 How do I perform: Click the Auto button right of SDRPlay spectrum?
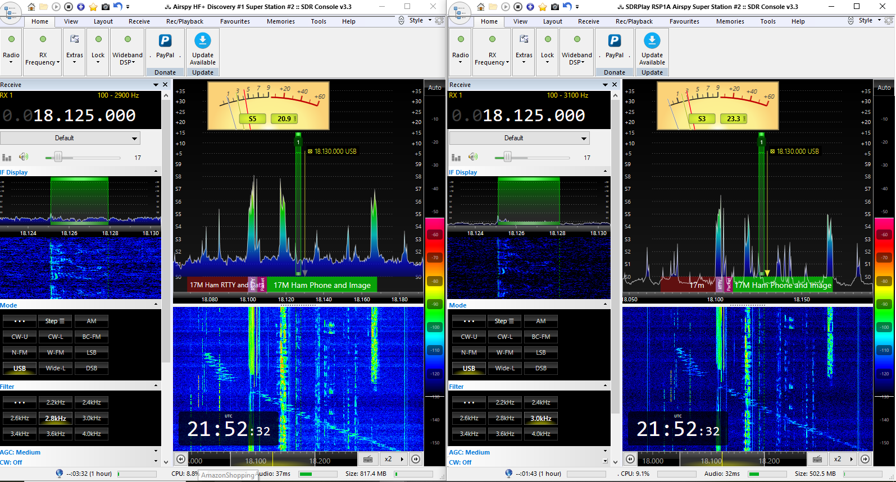click(884, 88)
